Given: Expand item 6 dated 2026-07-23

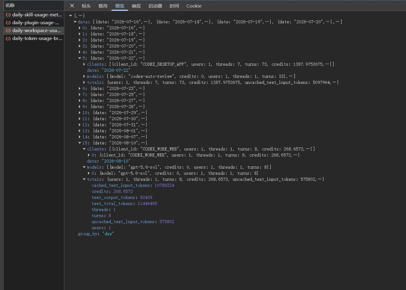Looking at the screenshot, I should (80, 88).
